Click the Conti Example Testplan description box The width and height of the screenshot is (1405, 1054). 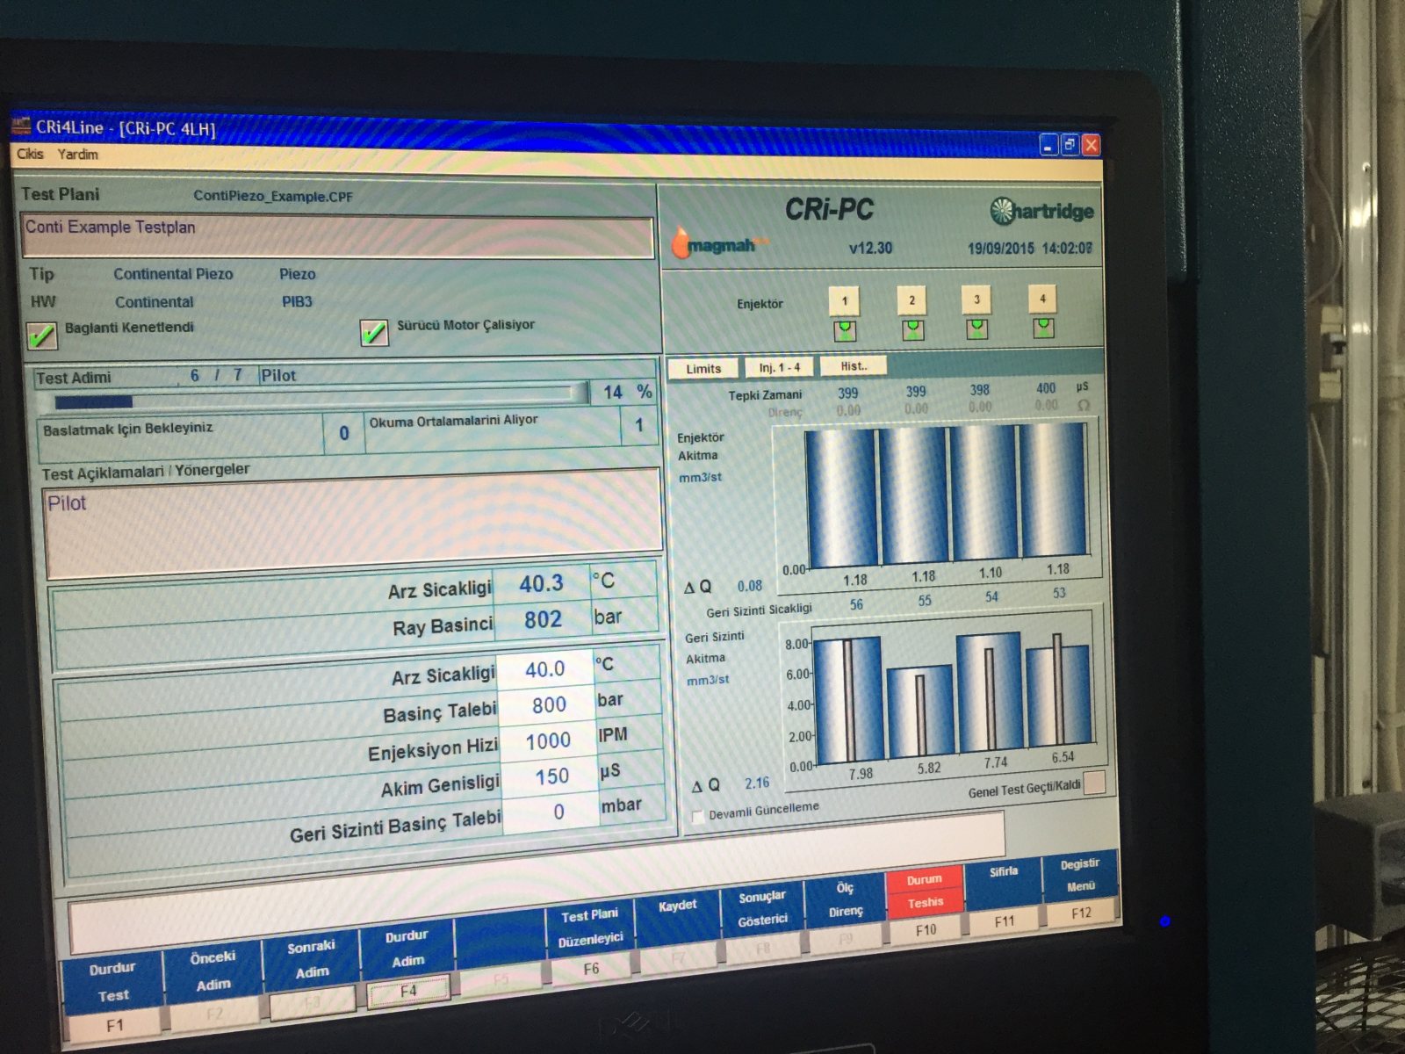(337, 235)
